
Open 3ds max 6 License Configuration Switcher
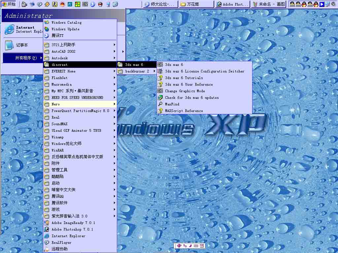pyautogui.click(x=204, y=71)
